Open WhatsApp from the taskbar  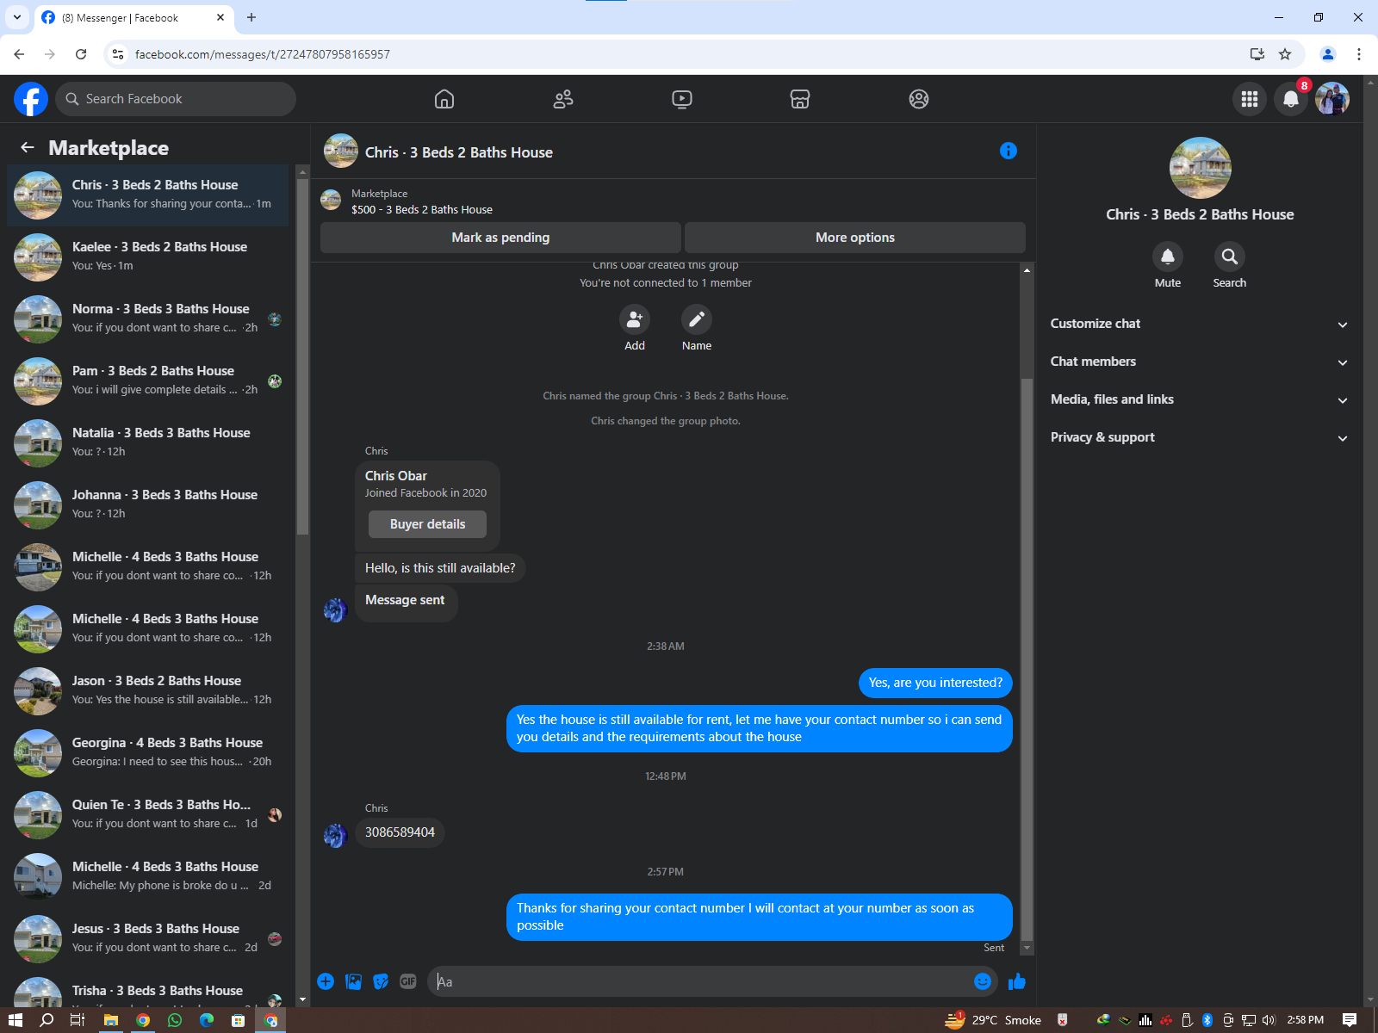tap(175, 1020)
